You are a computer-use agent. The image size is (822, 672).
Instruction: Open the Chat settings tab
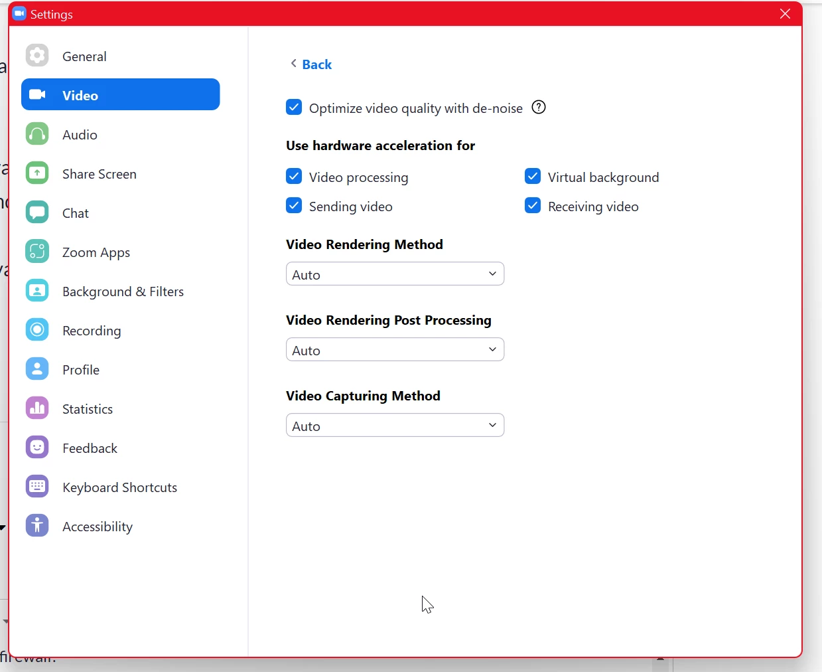point(121,212)
